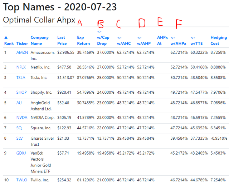Viewport: 229px width, 186px height.
Task: Sort by AHPx At column header
Action: tap(162, 40)
